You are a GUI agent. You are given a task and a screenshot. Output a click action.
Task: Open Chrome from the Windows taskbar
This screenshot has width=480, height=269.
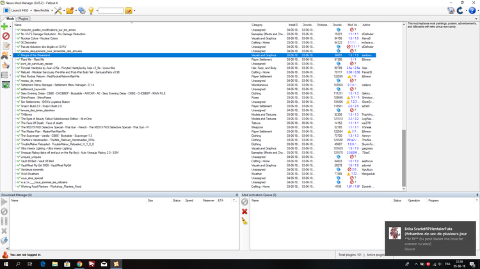[x=79, y=264]
